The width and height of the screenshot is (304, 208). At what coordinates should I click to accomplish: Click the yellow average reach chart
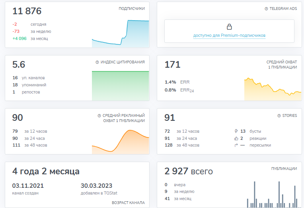(273, 89)
